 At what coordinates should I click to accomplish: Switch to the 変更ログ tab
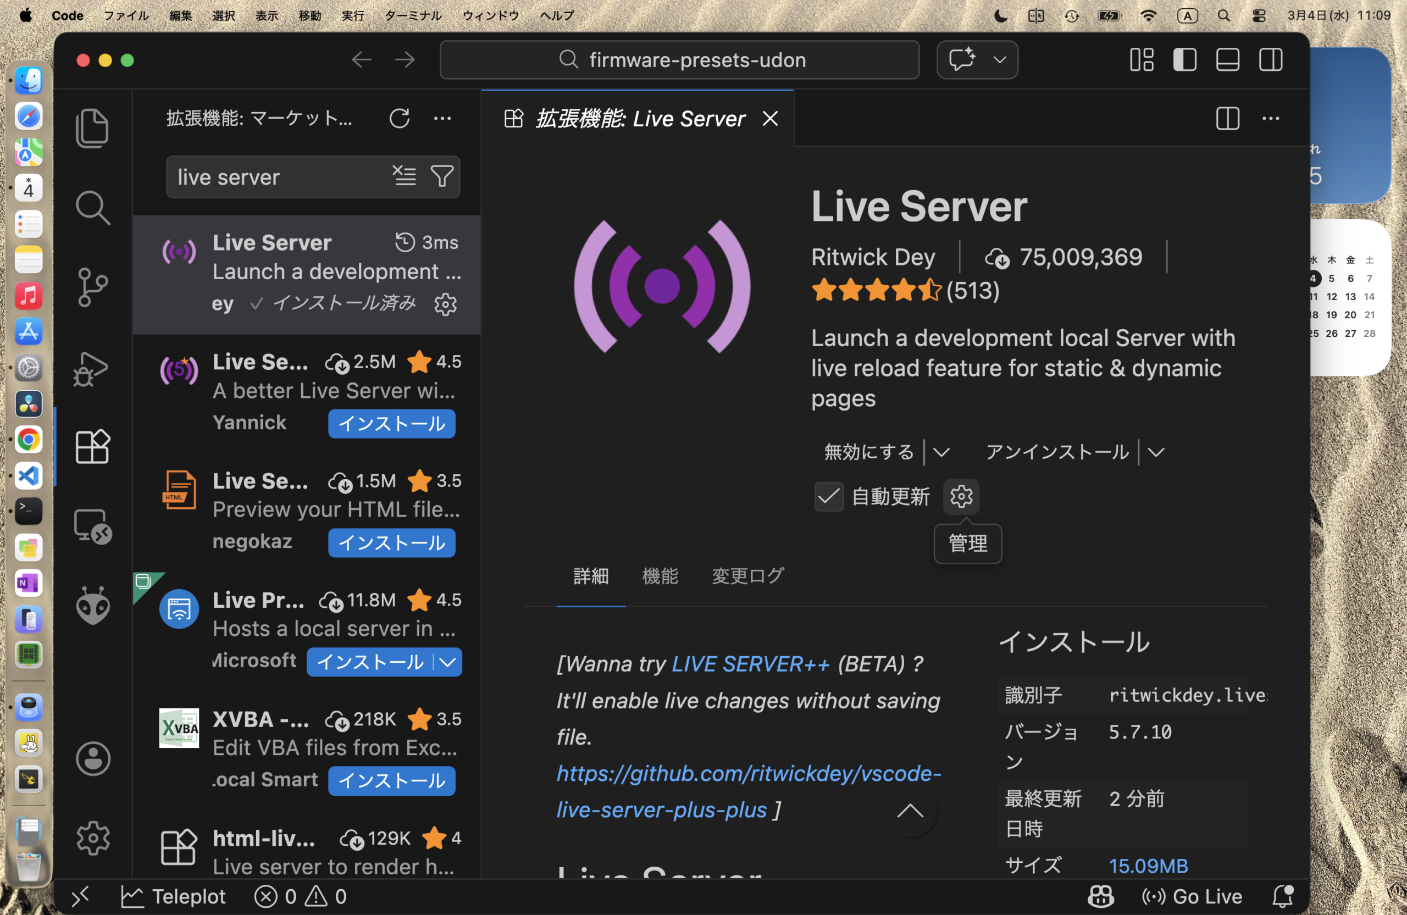tap(747, 576)
